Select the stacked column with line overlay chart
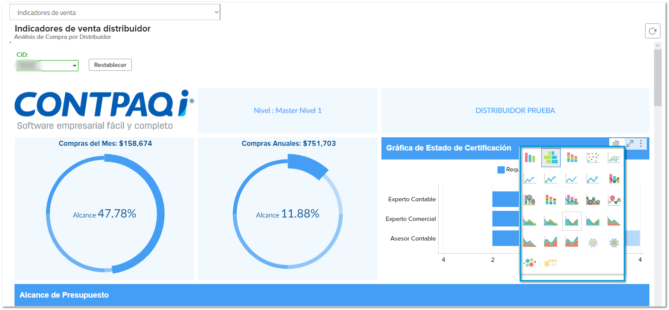The height and width of the screenshot is (310, 669). click(572, 200)
